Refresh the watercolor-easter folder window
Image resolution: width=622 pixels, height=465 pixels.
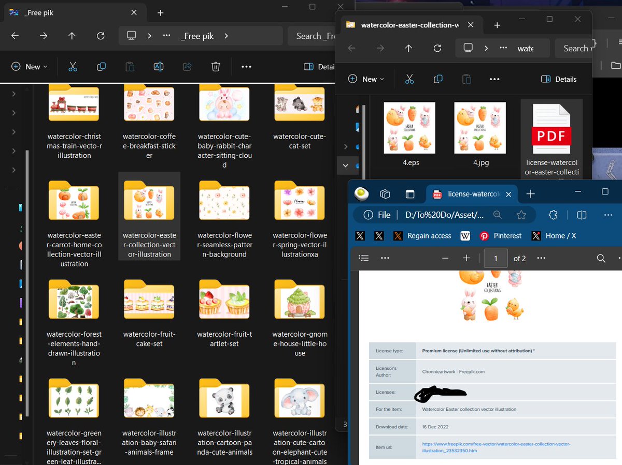(437, 48)
